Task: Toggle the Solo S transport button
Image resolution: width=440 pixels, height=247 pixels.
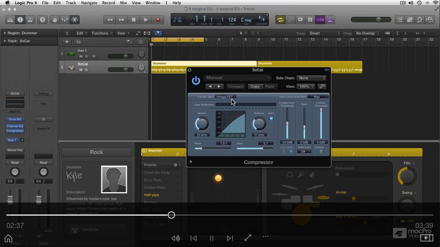Action: (x=310, y=20)
